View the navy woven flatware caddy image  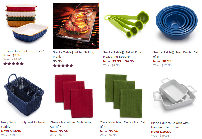click(24, 95)
